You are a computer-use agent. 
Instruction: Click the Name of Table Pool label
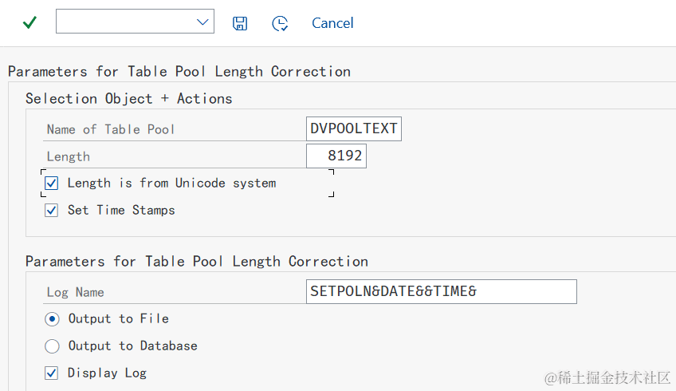click(x=110, y=129)
